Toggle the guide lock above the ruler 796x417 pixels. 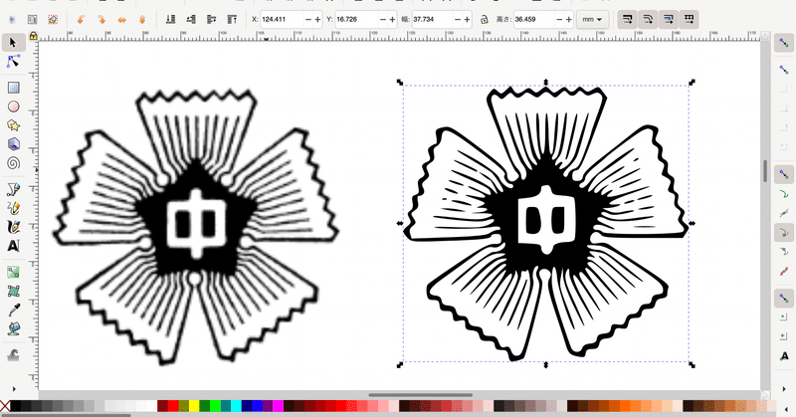pos(33,36)
